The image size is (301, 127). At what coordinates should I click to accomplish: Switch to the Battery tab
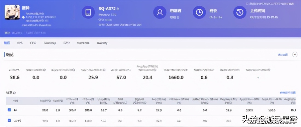coord(102,43)
